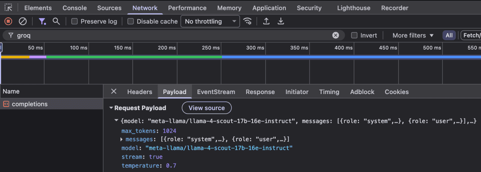Select the completions request row
This screenshot has height=172, width=481.
[x=52, y=104]
